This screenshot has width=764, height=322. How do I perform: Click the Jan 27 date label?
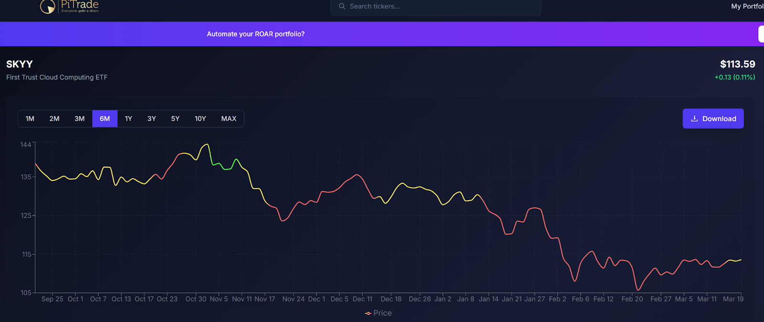tap(534, 299)
